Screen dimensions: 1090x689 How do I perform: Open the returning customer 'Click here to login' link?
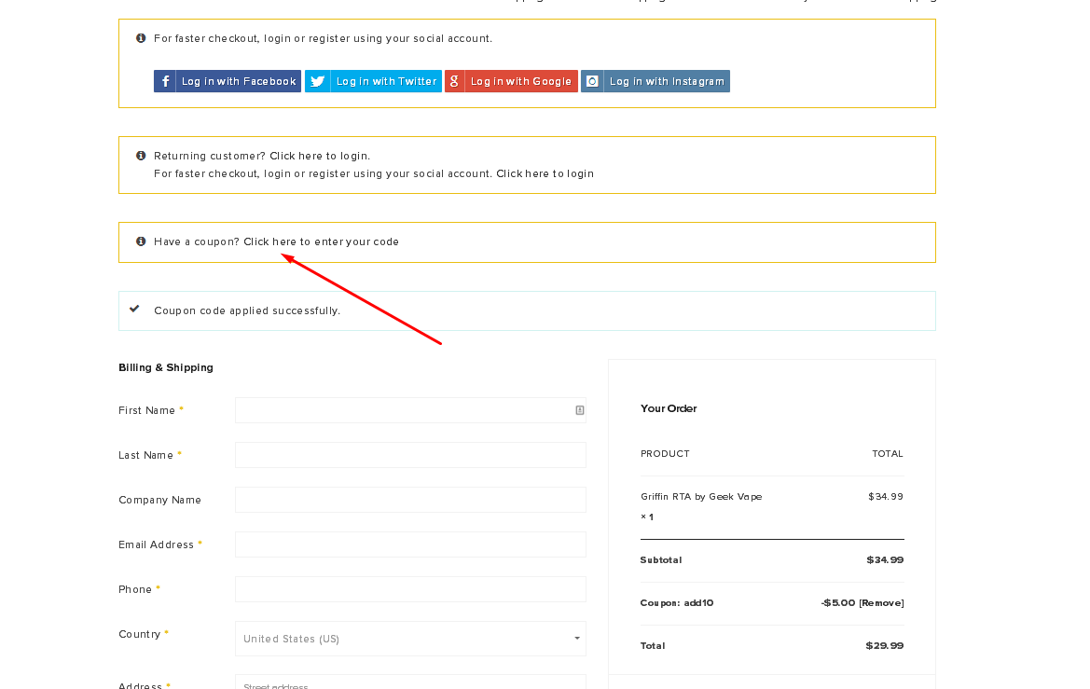pos(320,156)
